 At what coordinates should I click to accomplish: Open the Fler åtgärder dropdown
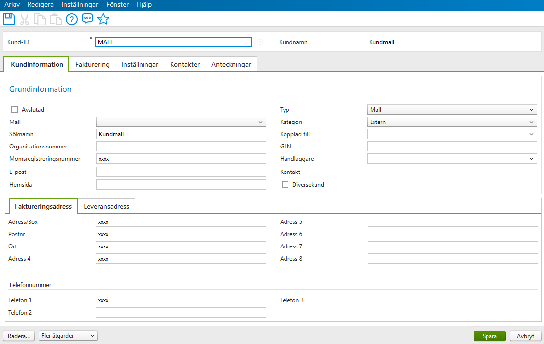[x=68, y=336]
